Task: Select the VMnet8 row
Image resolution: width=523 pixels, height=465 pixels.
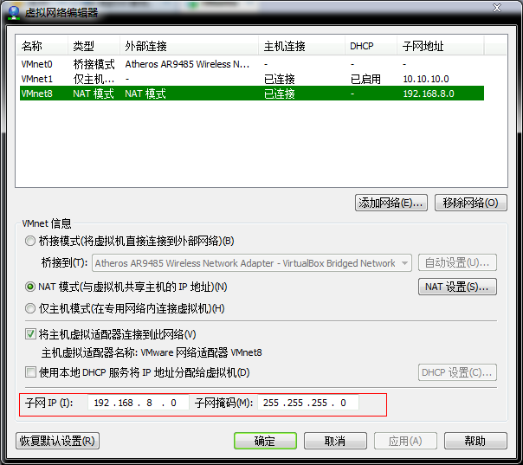Action: pyautogui.click(x=252, y=94)
